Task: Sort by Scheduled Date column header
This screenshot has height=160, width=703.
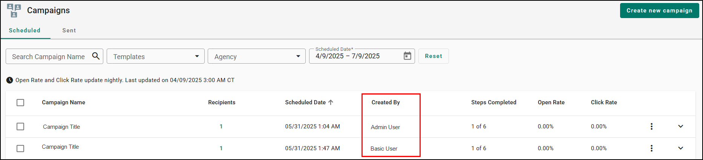Action: [305, 102]
